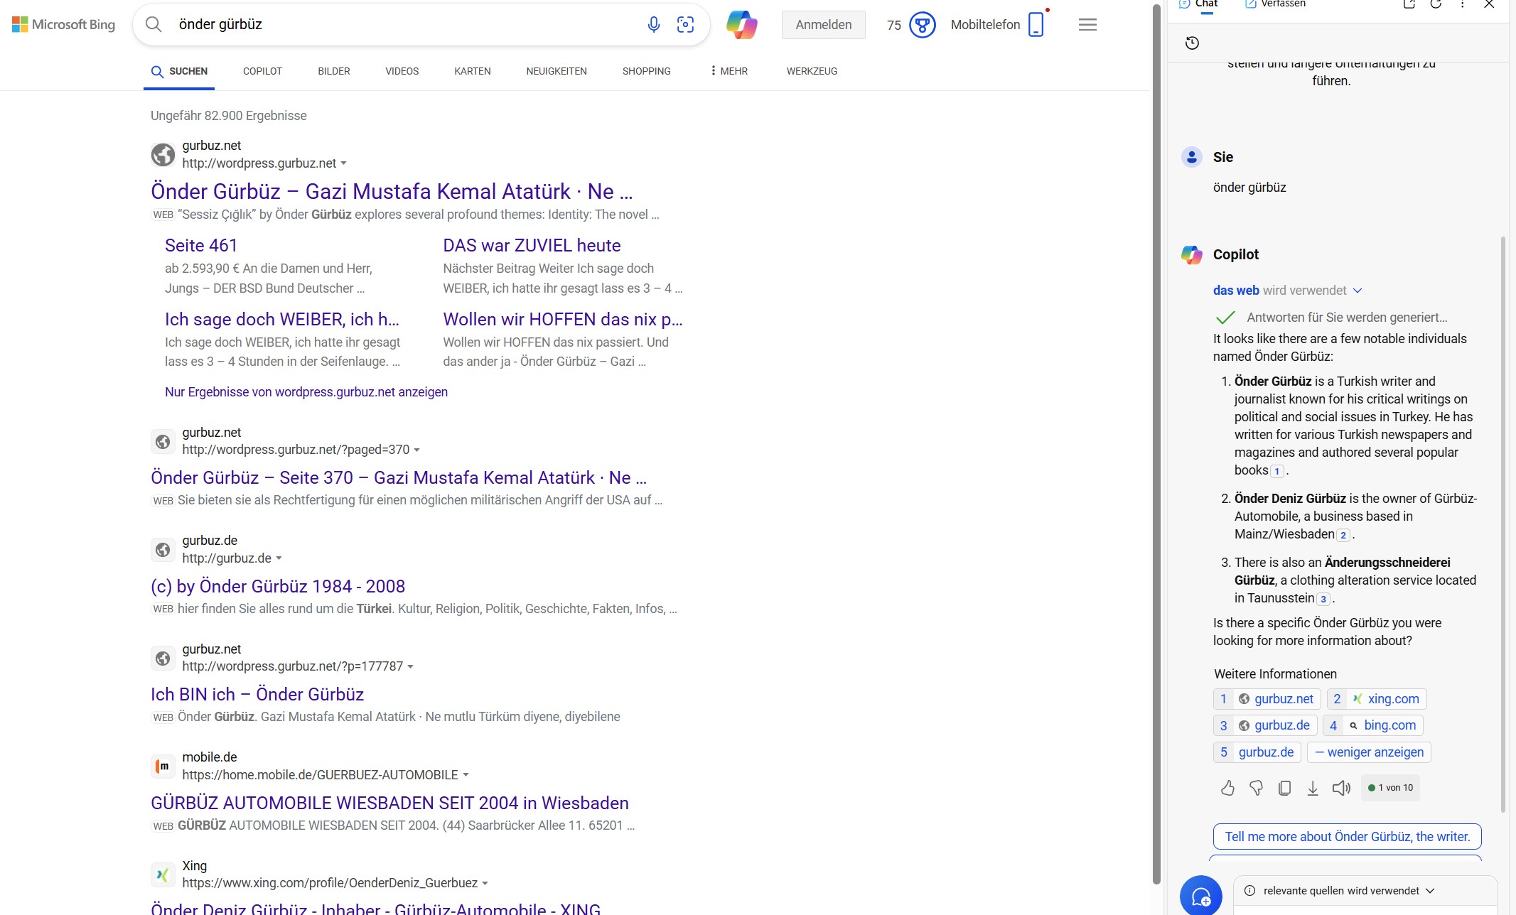Click the Mobiltelefon phone icon

point(1036,24)
